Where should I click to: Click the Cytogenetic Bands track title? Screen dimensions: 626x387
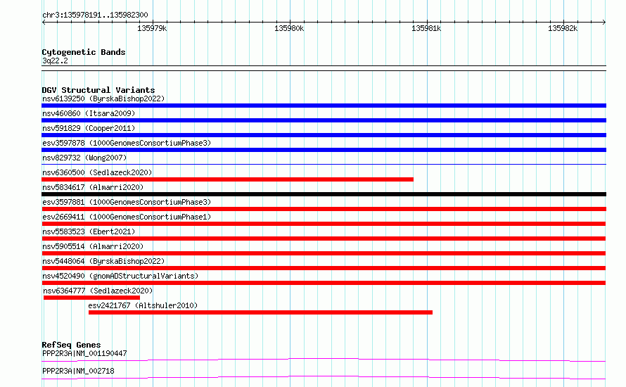[x=84, y=52]
